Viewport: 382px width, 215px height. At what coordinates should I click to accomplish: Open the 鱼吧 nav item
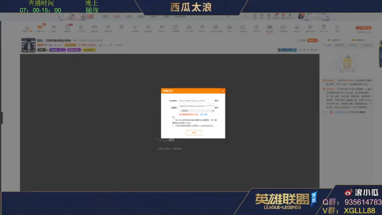166,17
